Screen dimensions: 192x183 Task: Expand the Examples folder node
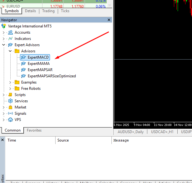pyautogui.click(x=10, y=82)
